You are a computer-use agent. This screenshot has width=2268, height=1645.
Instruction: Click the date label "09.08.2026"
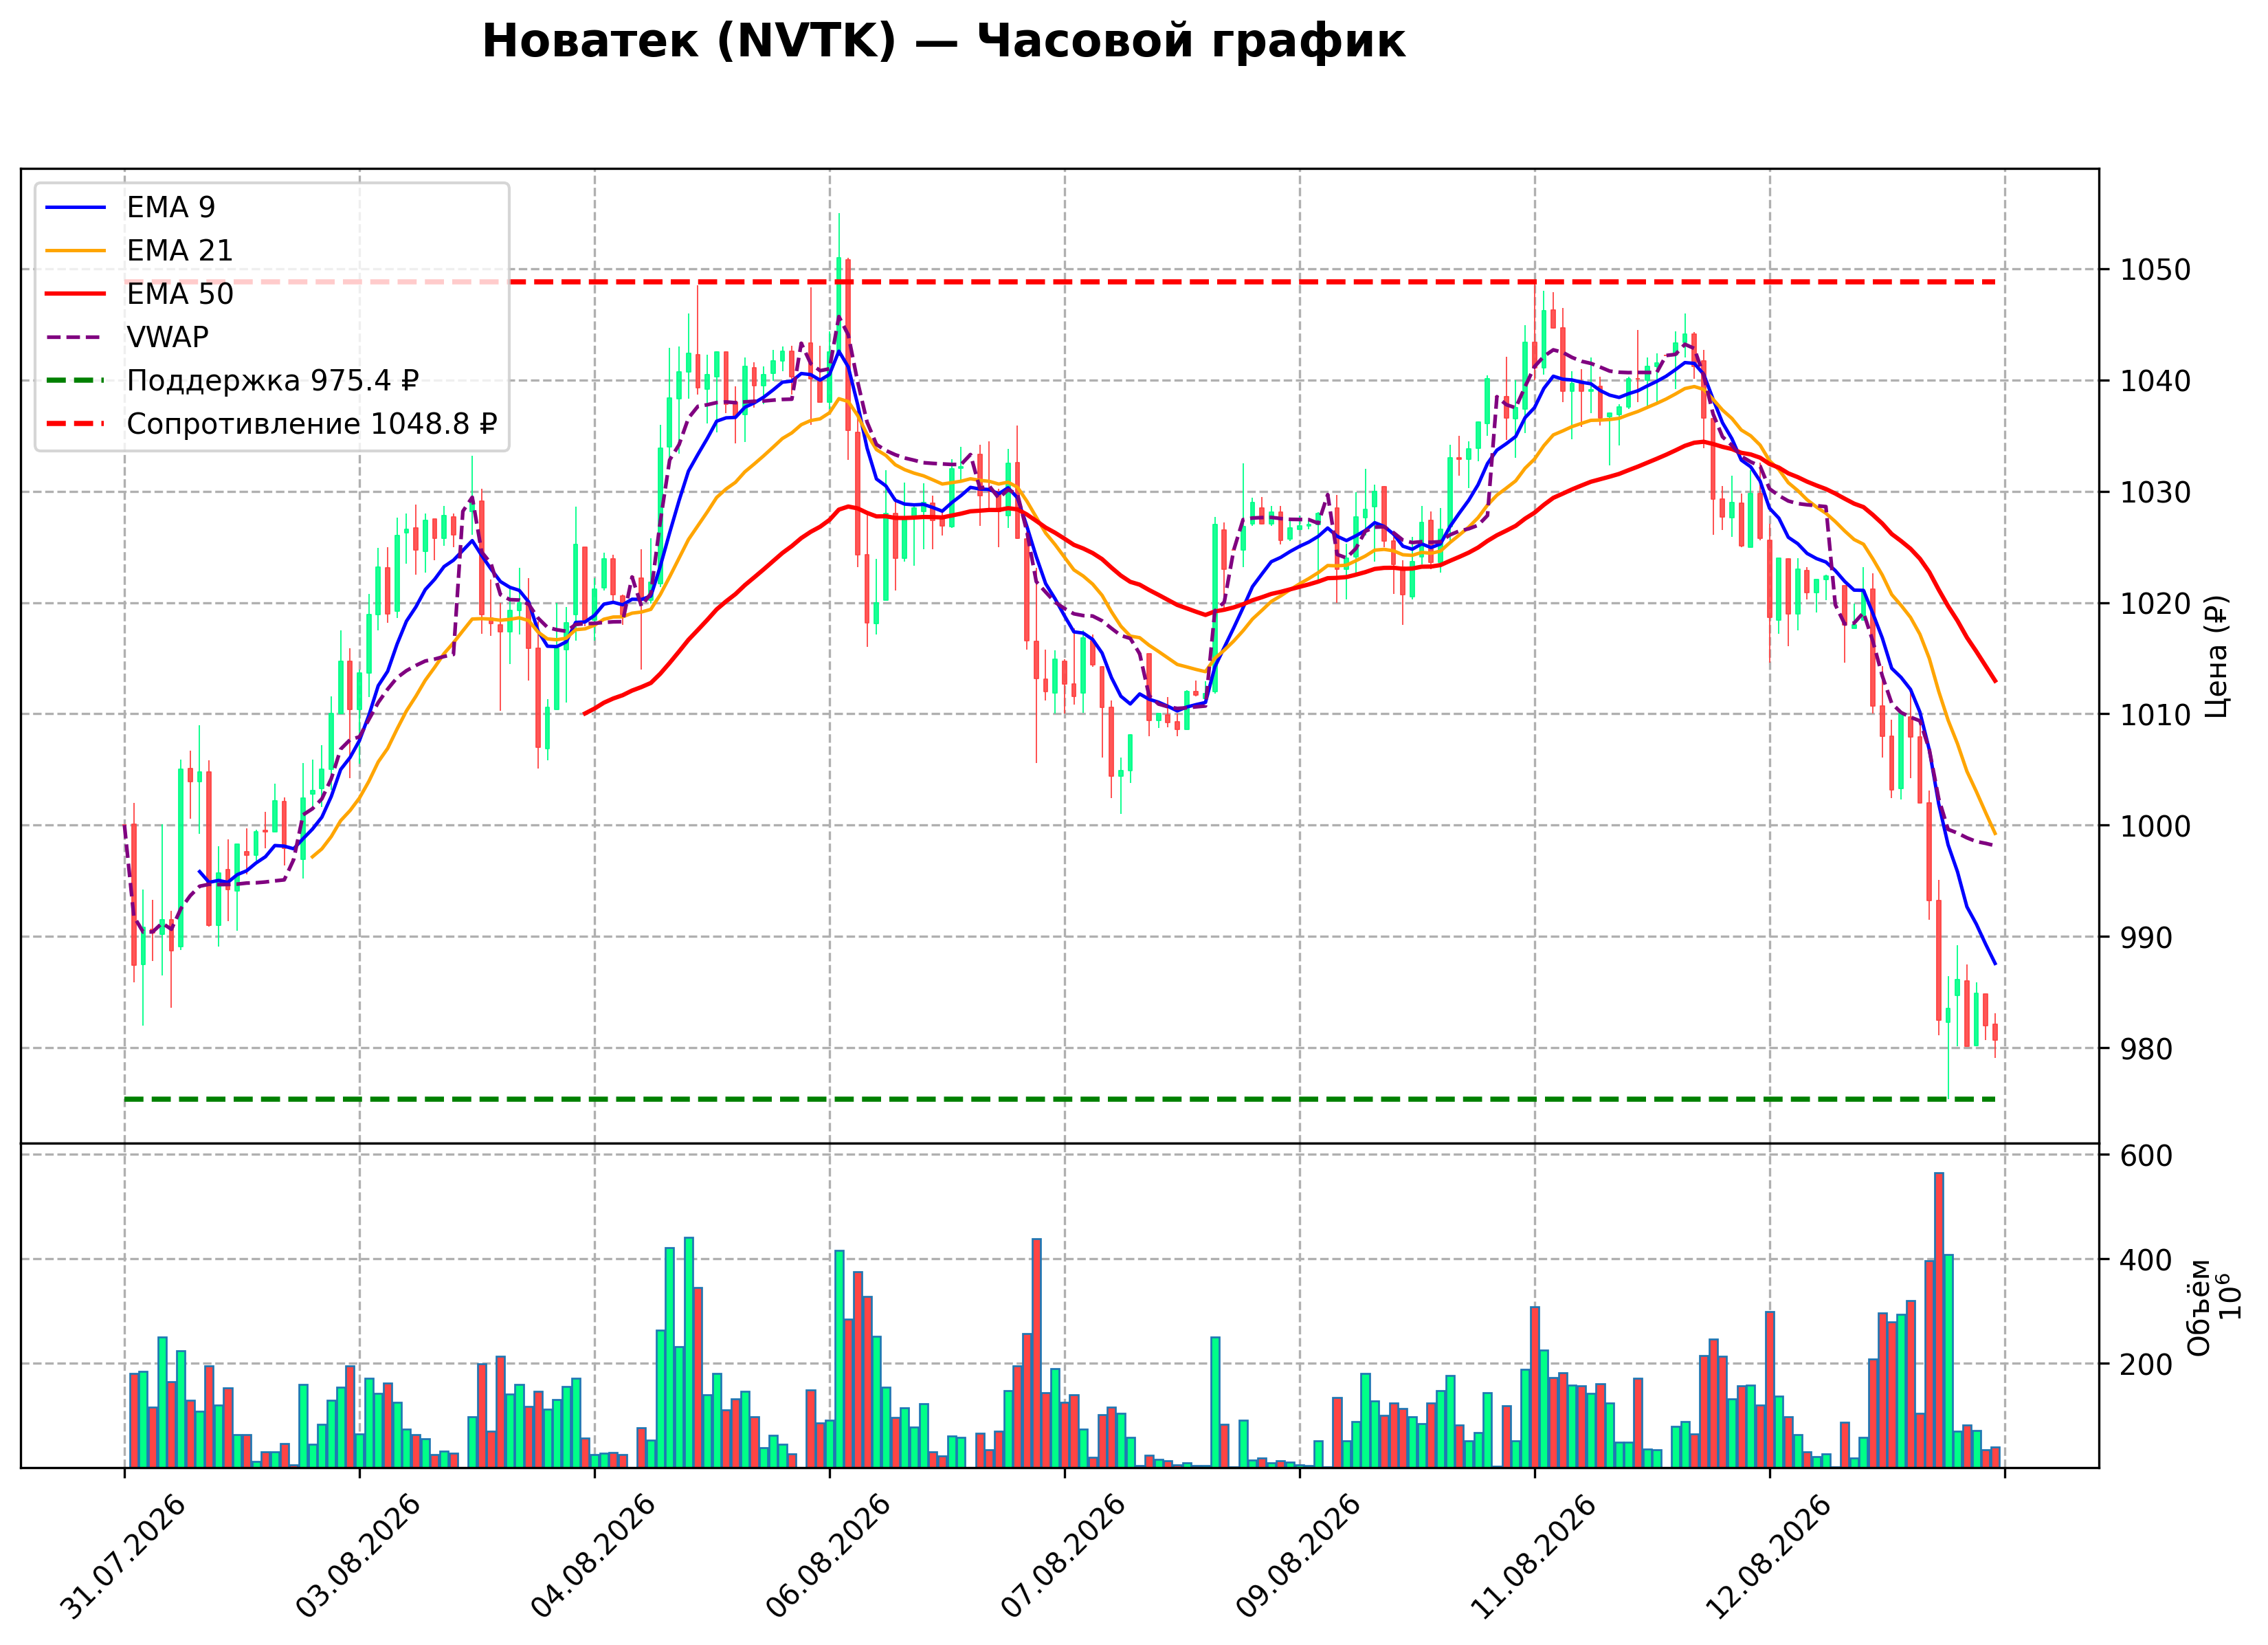click(1299, 1556)
